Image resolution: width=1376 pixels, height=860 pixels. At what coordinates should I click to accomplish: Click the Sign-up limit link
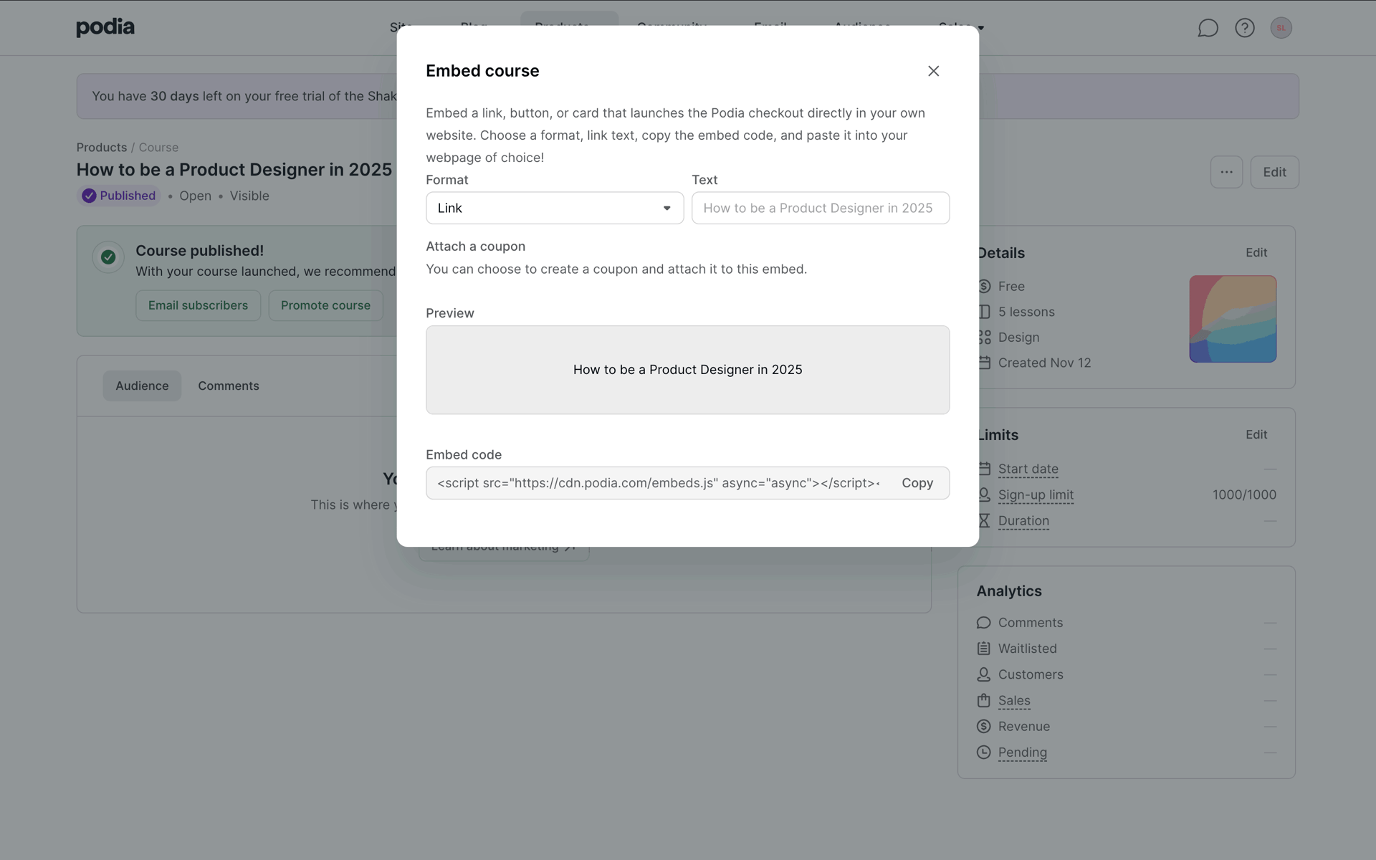point(1036,494)
